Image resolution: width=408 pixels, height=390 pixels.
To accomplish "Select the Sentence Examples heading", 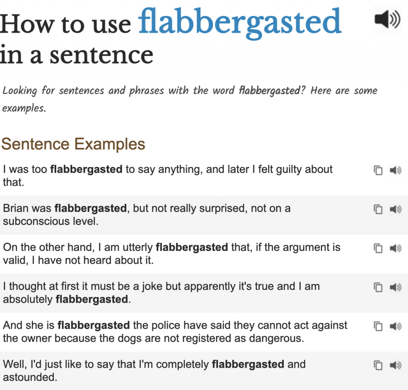I will [73, 144].
